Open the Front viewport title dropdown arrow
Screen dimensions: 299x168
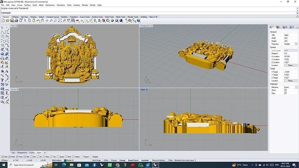coord(18,89)
